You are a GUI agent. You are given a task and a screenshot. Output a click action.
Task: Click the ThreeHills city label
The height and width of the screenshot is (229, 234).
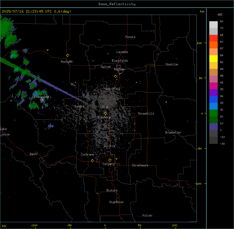[x=146, y=114]
